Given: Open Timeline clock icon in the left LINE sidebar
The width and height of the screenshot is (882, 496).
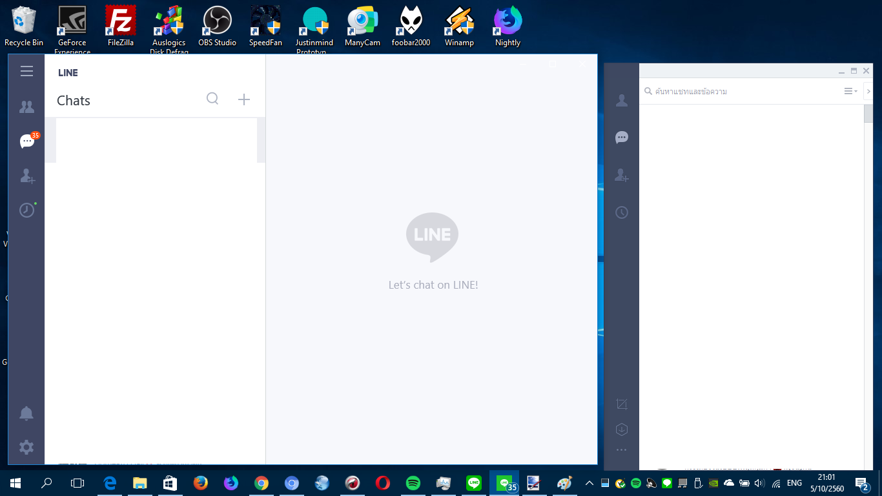Looking at the screenshot, I should tap(26, 210).
